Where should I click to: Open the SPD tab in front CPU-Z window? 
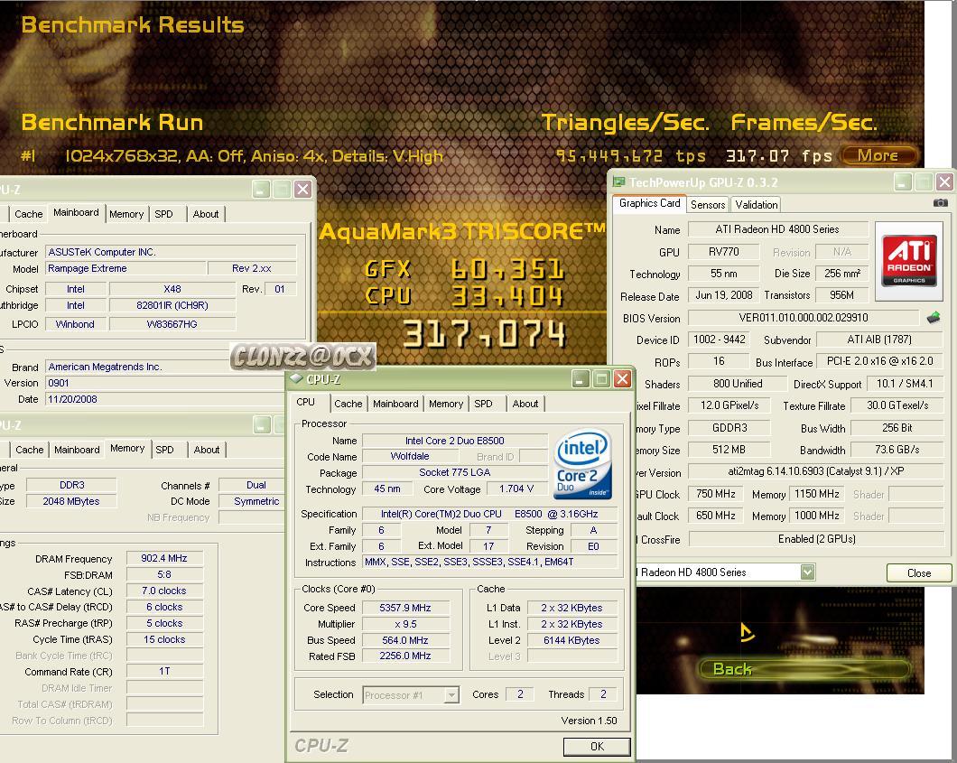[x=483, y=404]
